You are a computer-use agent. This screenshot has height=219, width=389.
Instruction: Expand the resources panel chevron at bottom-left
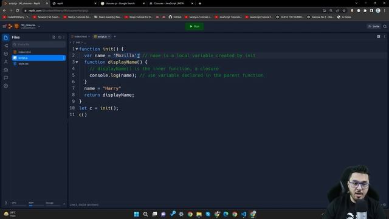[64, 204]
